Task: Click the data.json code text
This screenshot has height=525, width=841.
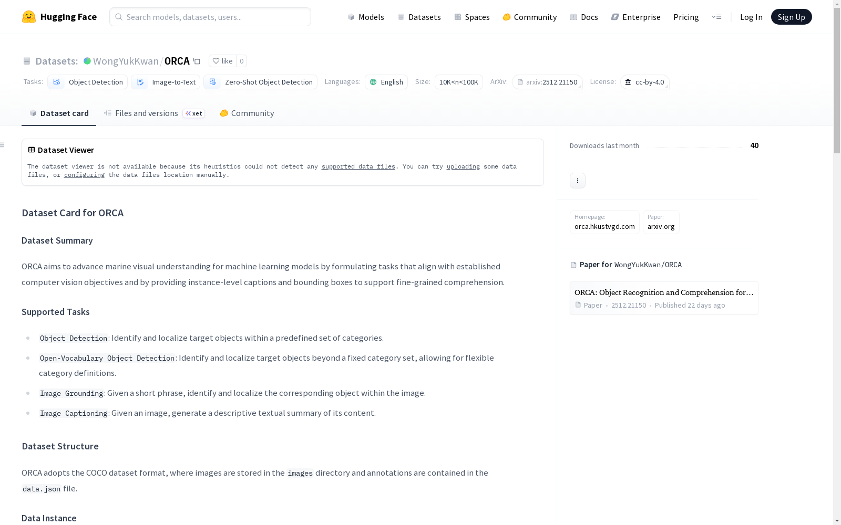Action: click(x=42, y=489)
